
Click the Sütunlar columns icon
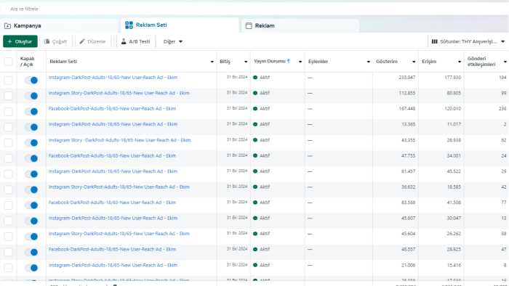click(x=434, y=41)
